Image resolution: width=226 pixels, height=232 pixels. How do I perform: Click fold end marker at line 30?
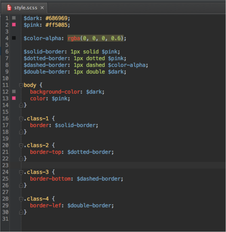click(x=21, y=212)
